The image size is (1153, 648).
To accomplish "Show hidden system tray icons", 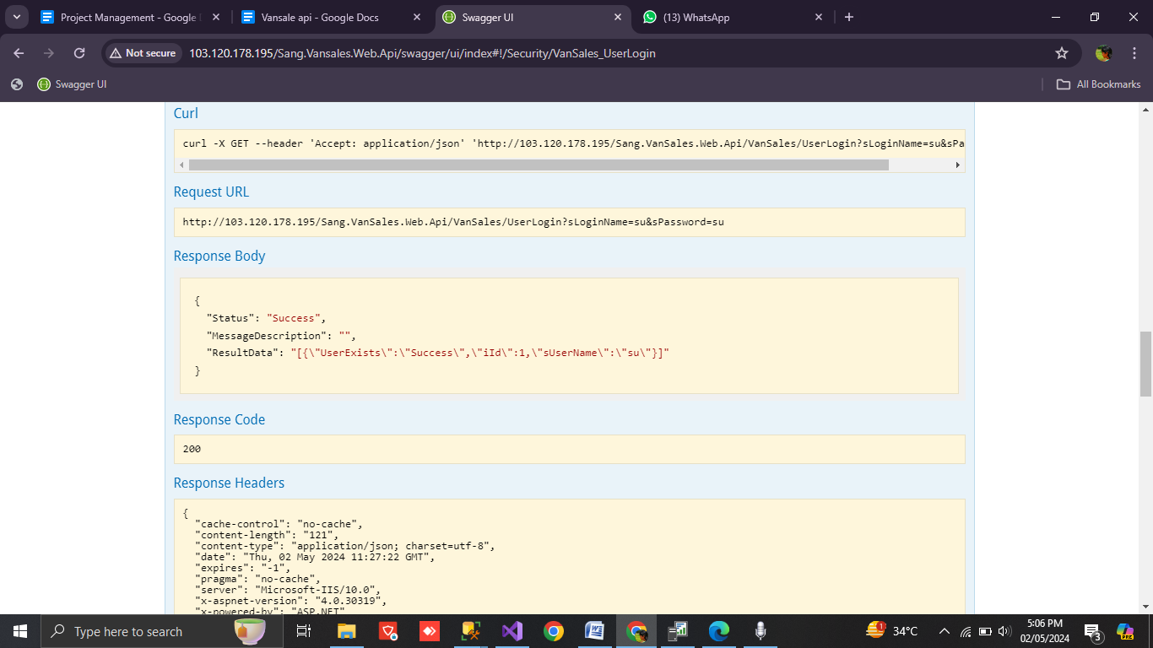I will click(x=944, y=631).
